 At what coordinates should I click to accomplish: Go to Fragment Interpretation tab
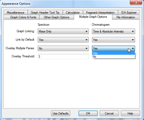pos(100,13)
